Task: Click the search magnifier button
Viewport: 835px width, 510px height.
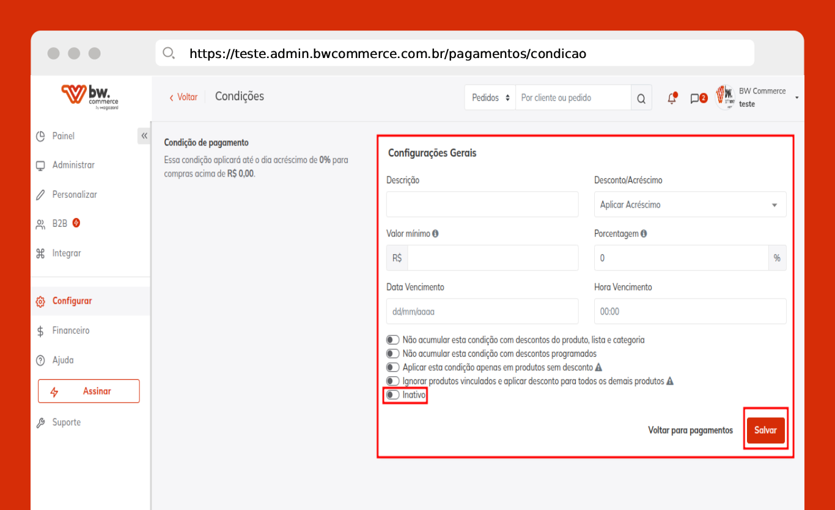Action: [641, 98]
